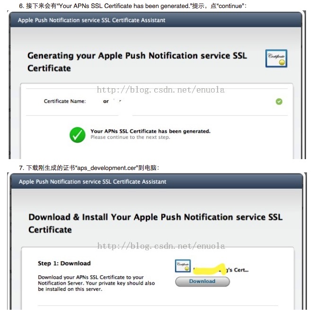Click the large green checkmark success icon

point(78,135)
